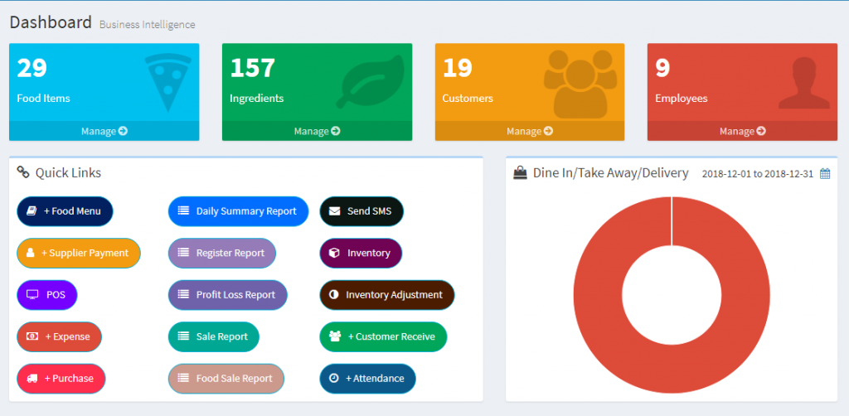Click the people group icon on Customers card

pos(580,83)
